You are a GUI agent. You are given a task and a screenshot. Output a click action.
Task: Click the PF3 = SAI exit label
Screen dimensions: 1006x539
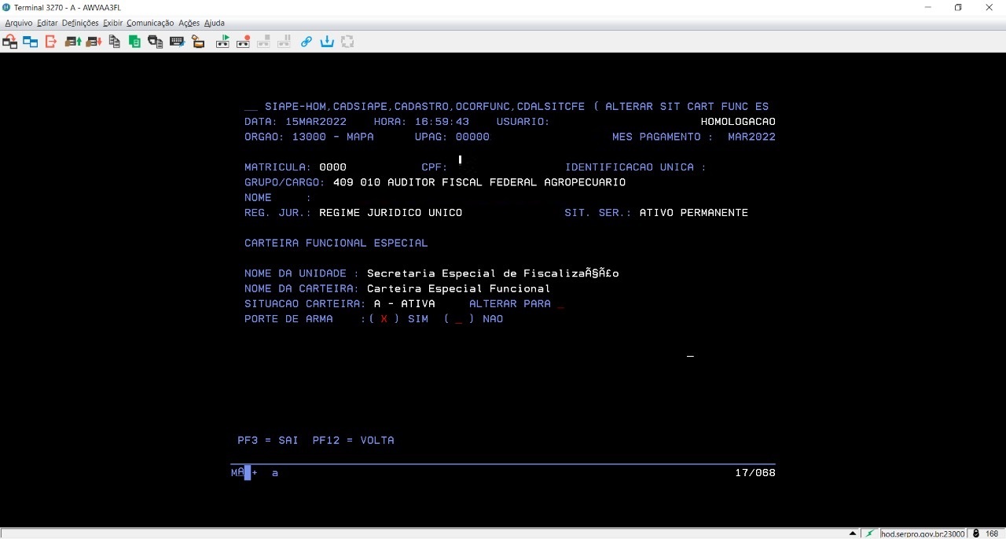[x=268, y=441]
